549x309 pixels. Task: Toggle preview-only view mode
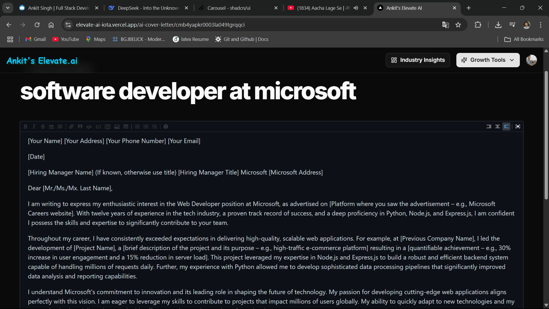(x=506, y=126)
